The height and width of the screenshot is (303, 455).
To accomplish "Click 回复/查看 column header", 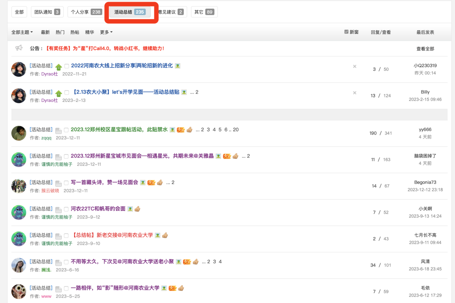I will click(381, 32).
